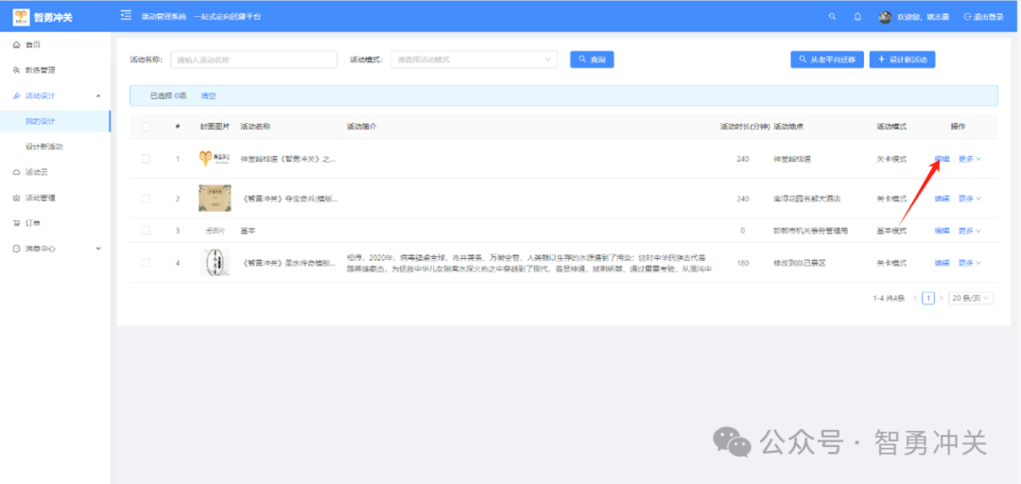1021x484 pixels.
Task: Click the location 南浔花园名都大酒店
Action: click(x=806, y=198)
